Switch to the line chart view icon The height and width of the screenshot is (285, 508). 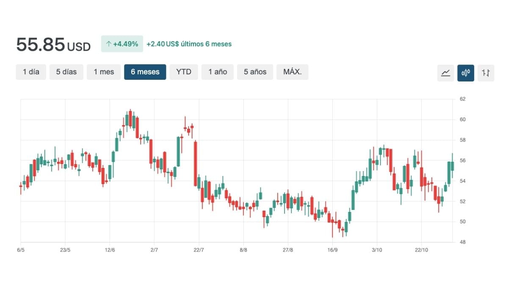(x=445, y=73)
